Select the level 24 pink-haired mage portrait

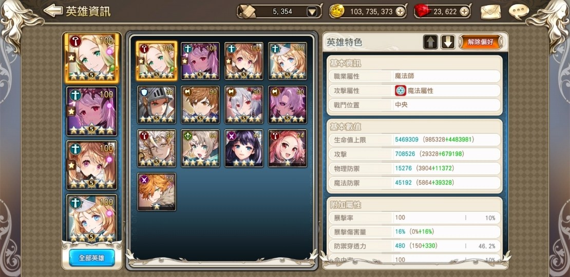tap(288, 148)
